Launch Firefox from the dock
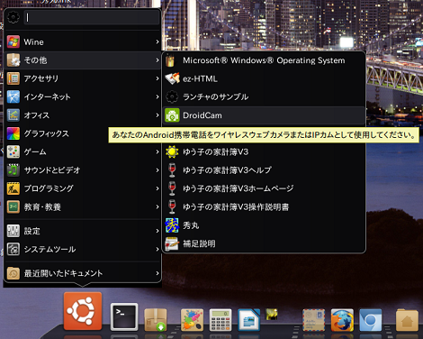This screenshot has height=339, width=423. tap(342, 320)
